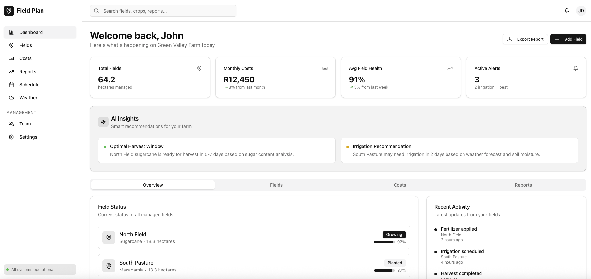The height and width of the screenshot is (279, 591).
Task: Open Settings in the Management section
Action: [28, 137]
